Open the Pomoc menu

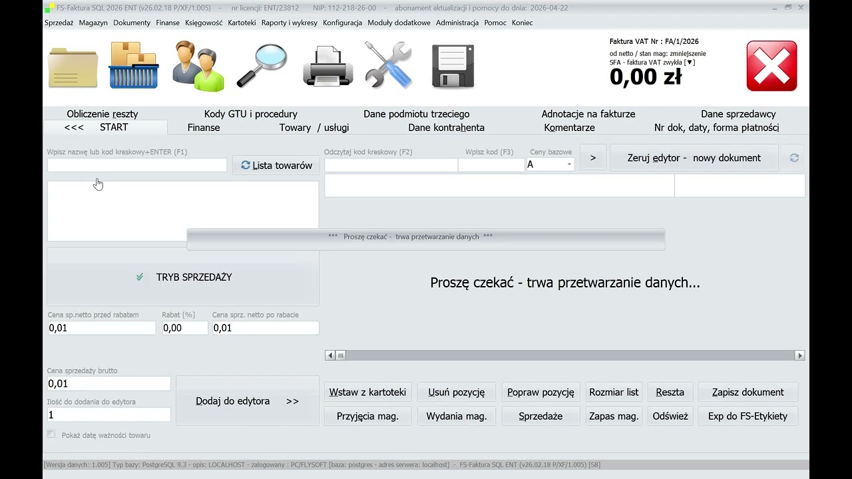495,23
